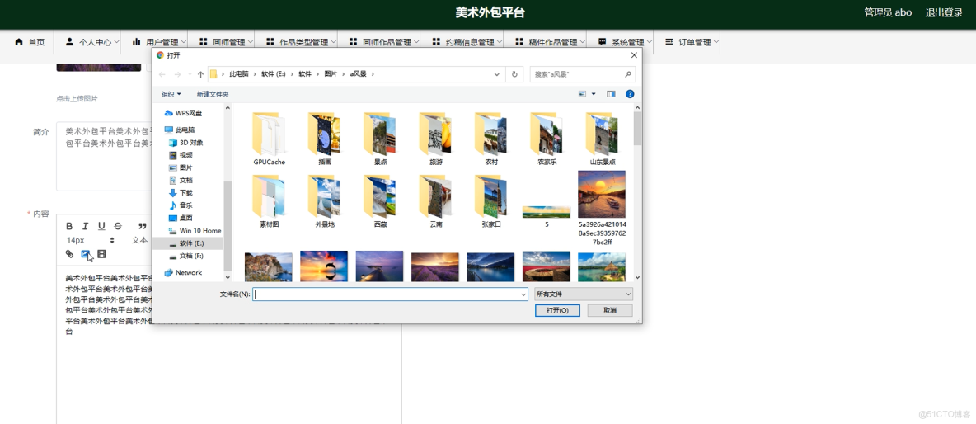Expand the address bar history dropdown
This screenshot has width=976, height=424.
[x=497, y=74]
